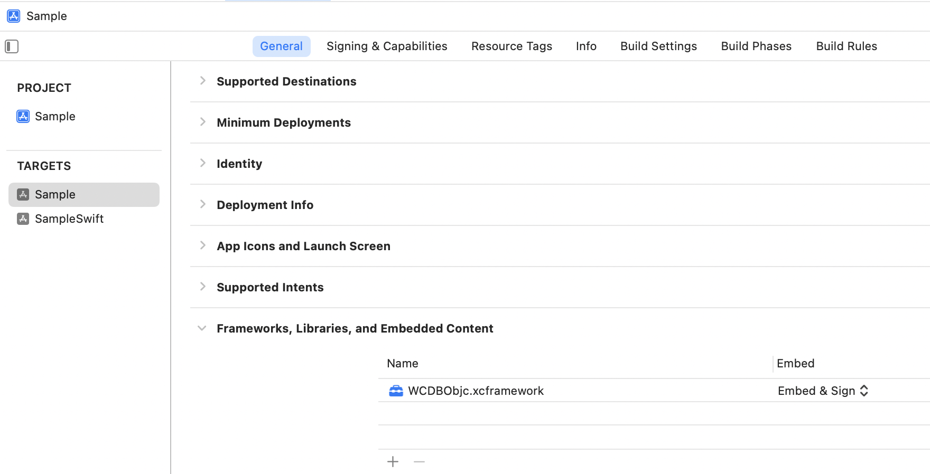Toggle the targets sidebar panel icon
This screenshot has height=474, width=930.
12,46
